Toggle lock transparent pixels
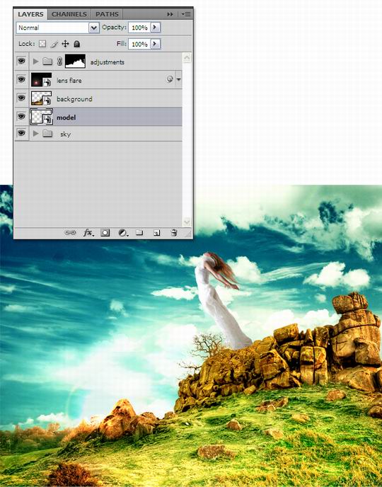 (x=42, y=44)
